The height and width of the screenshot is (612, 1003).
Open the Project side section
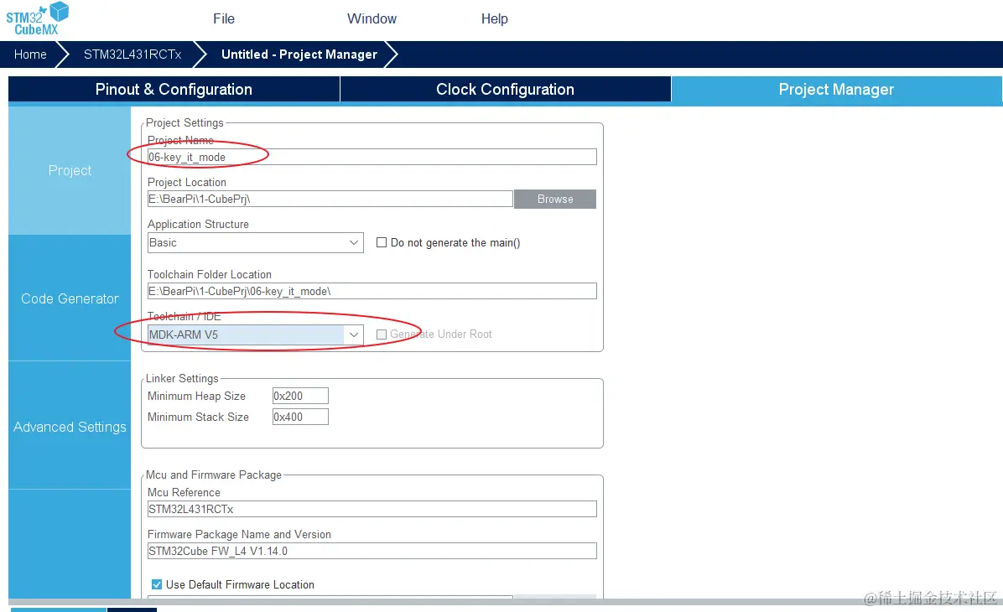point(70,170)
